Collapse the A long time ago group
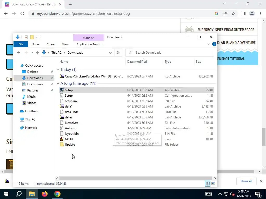Screen dimensions: 266x199 (x=58, y=83)
